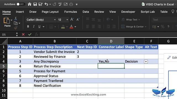Click the Increase Font Size icon
Viewport: 177px width, 99px height.
tap(72, 20)
